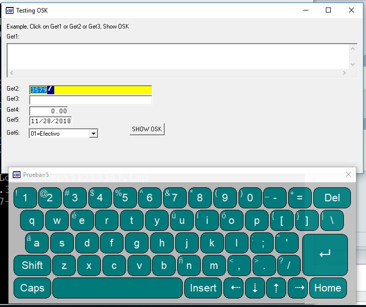366x307 pixels.
Task: Open the Get6 dropdown arrow
Action: (93, 134)
